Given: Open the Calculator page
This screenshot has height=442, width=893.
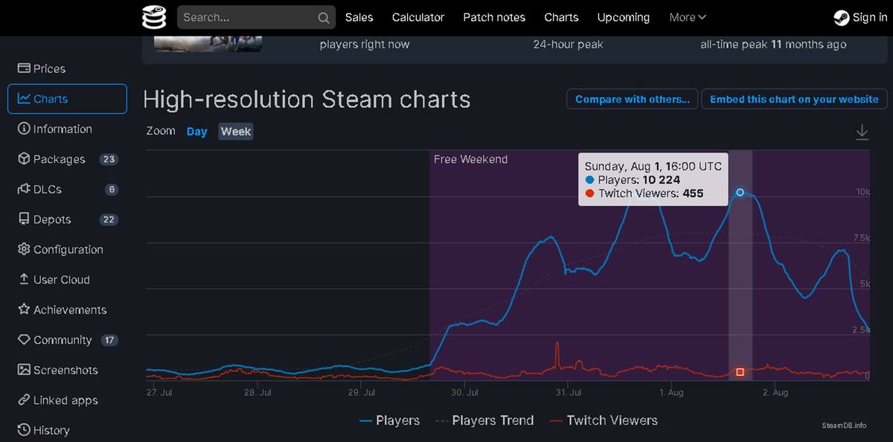Looking at the screenshot, I should pyautogui.click(x=418, y=17).
